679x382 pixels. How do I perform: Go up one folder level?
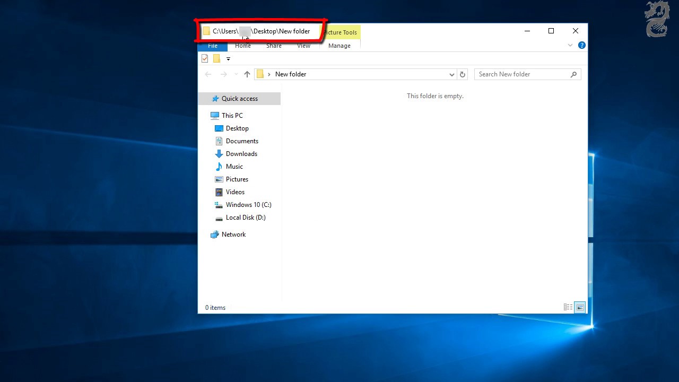pos(247,74)
